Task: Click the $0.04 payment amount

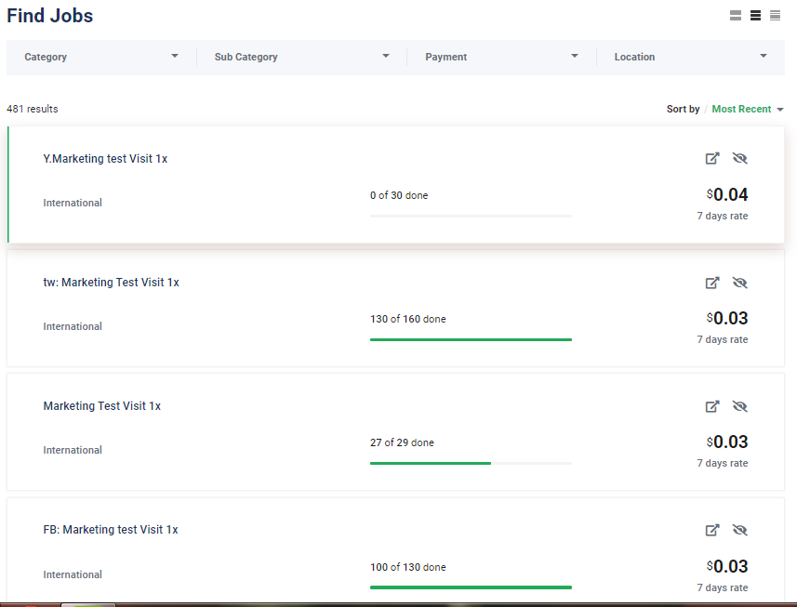Action: 727,194
